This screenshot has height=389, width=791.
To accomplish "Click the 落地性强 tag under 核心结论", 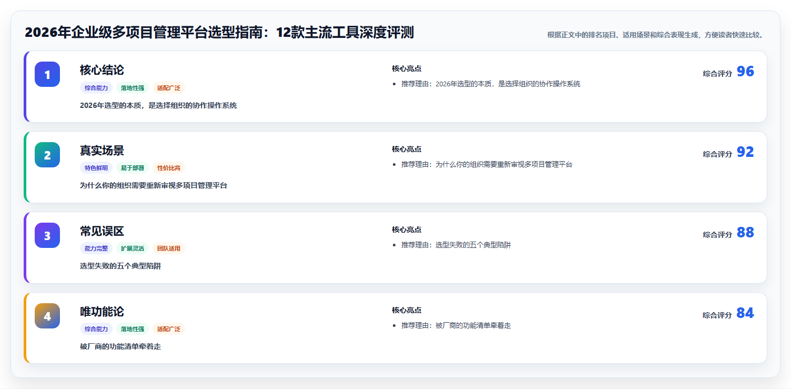I will (x=133, y=88).
